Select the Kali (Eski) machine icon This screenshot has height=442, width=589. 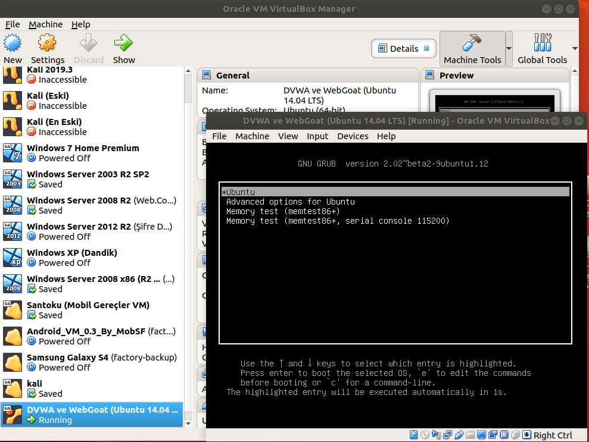[x=13, y=101]
